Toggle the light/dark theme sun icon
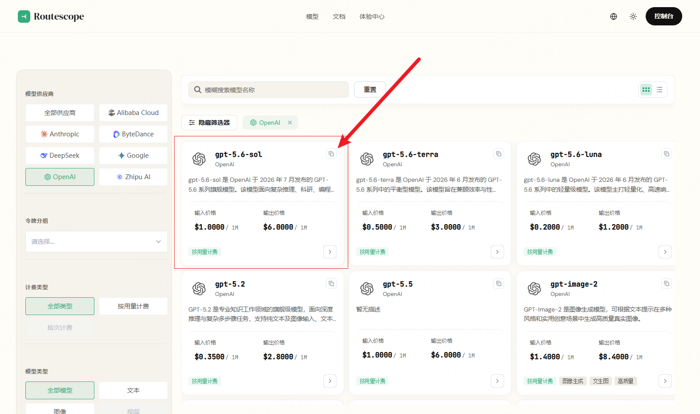 [x=633, y=16]
